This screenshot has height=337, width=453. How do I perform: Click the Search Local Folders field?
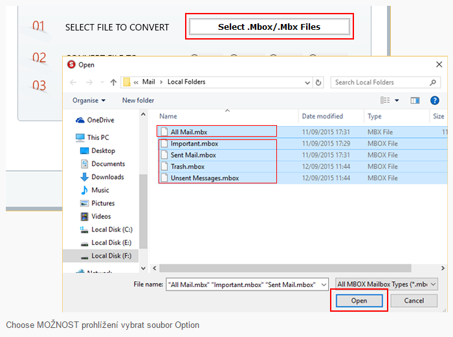382,82
